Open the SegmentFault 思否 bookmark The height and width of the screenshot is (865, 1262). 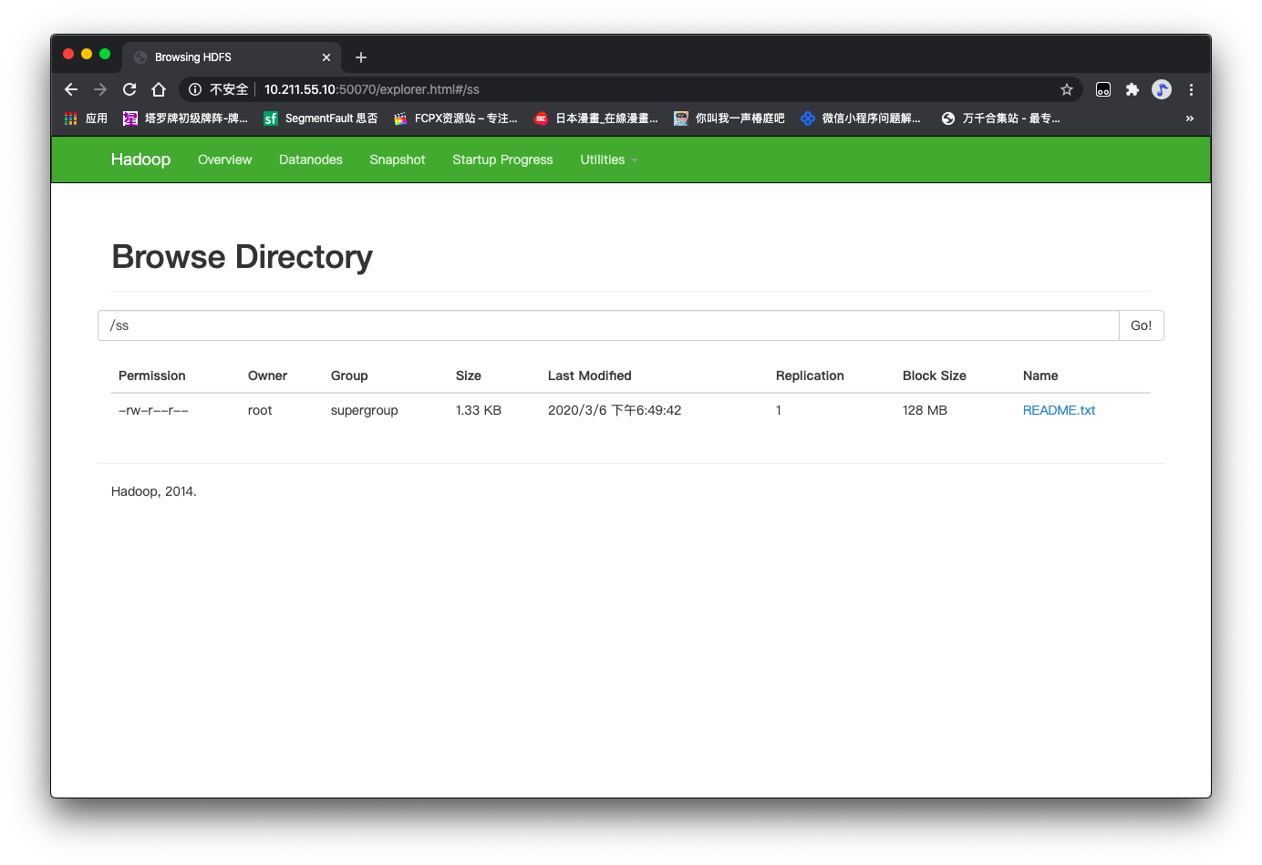(320, 118)
